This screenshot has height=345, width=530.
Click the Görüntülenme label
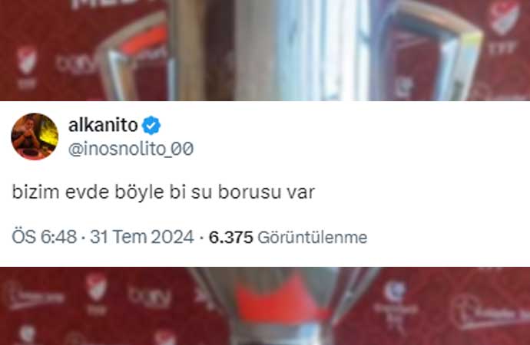click(313, 238)
